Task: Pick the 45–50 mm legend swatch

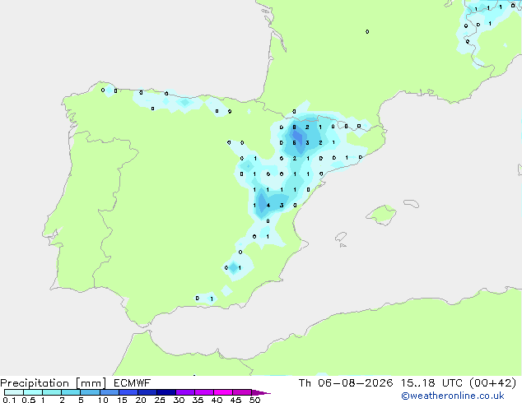Action: (x=242, y=392)
